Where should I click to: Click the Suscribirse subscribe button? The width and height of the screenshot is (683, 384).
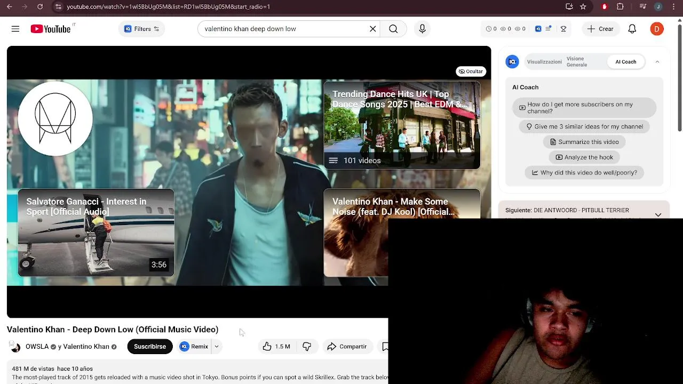point(150,347)
